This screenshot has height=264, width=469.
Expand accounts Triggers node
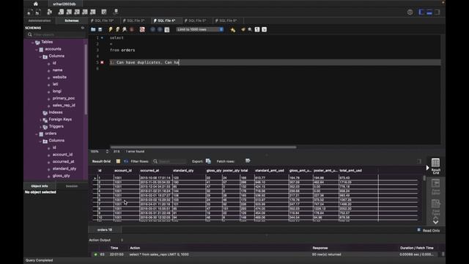pos(41,127)
